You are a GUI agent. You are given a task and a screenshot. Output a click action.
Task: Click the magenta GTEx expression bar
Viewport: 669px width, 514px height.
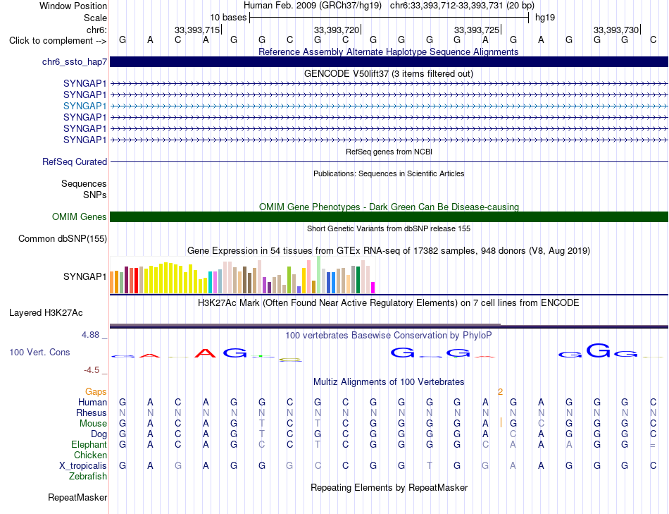[x=373, y=288]
